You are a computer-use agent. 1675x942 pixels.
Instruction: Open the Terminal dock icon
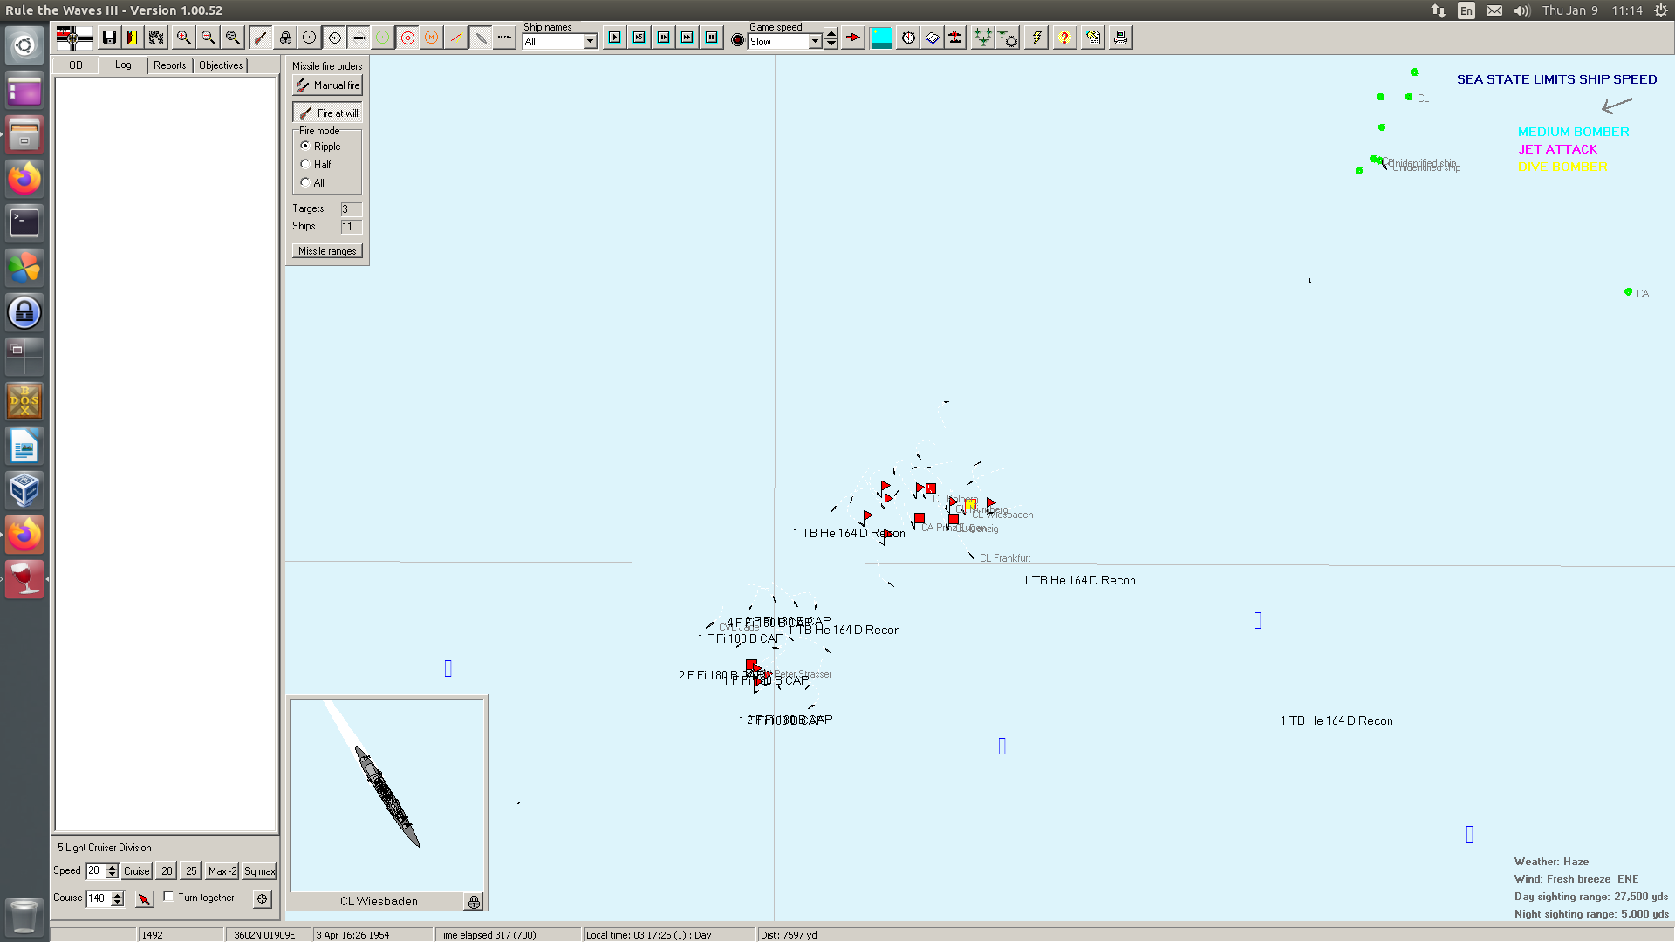[x=24, y=222]
